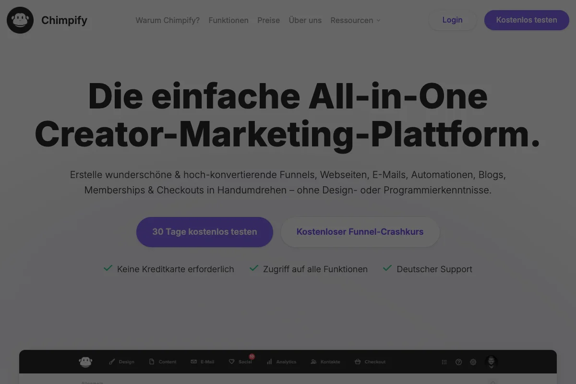Click the user avatar in the preview bar
Image resolution: width=576 pixels, height=384 pixels.
pyautogui.click(x=491, y=362)
